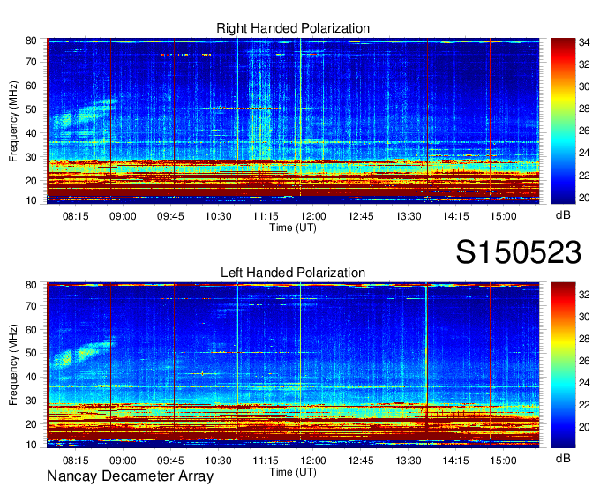Click "Time (UT)" label under Left Handed plot
600x487 pixels.
(x=293, y=472)
